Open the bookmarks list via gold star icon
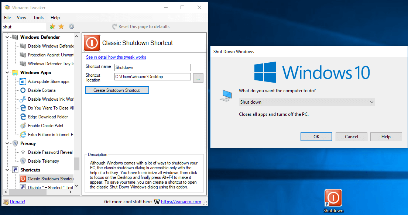 point(61,27)
